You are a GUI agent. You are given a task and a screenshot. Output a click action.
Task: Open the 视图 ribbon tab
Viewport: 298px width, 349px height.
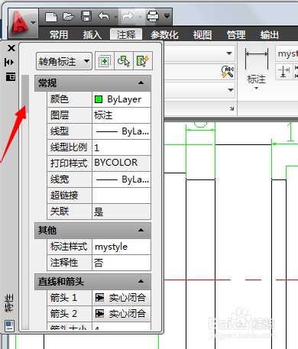(x=202, y=34)
